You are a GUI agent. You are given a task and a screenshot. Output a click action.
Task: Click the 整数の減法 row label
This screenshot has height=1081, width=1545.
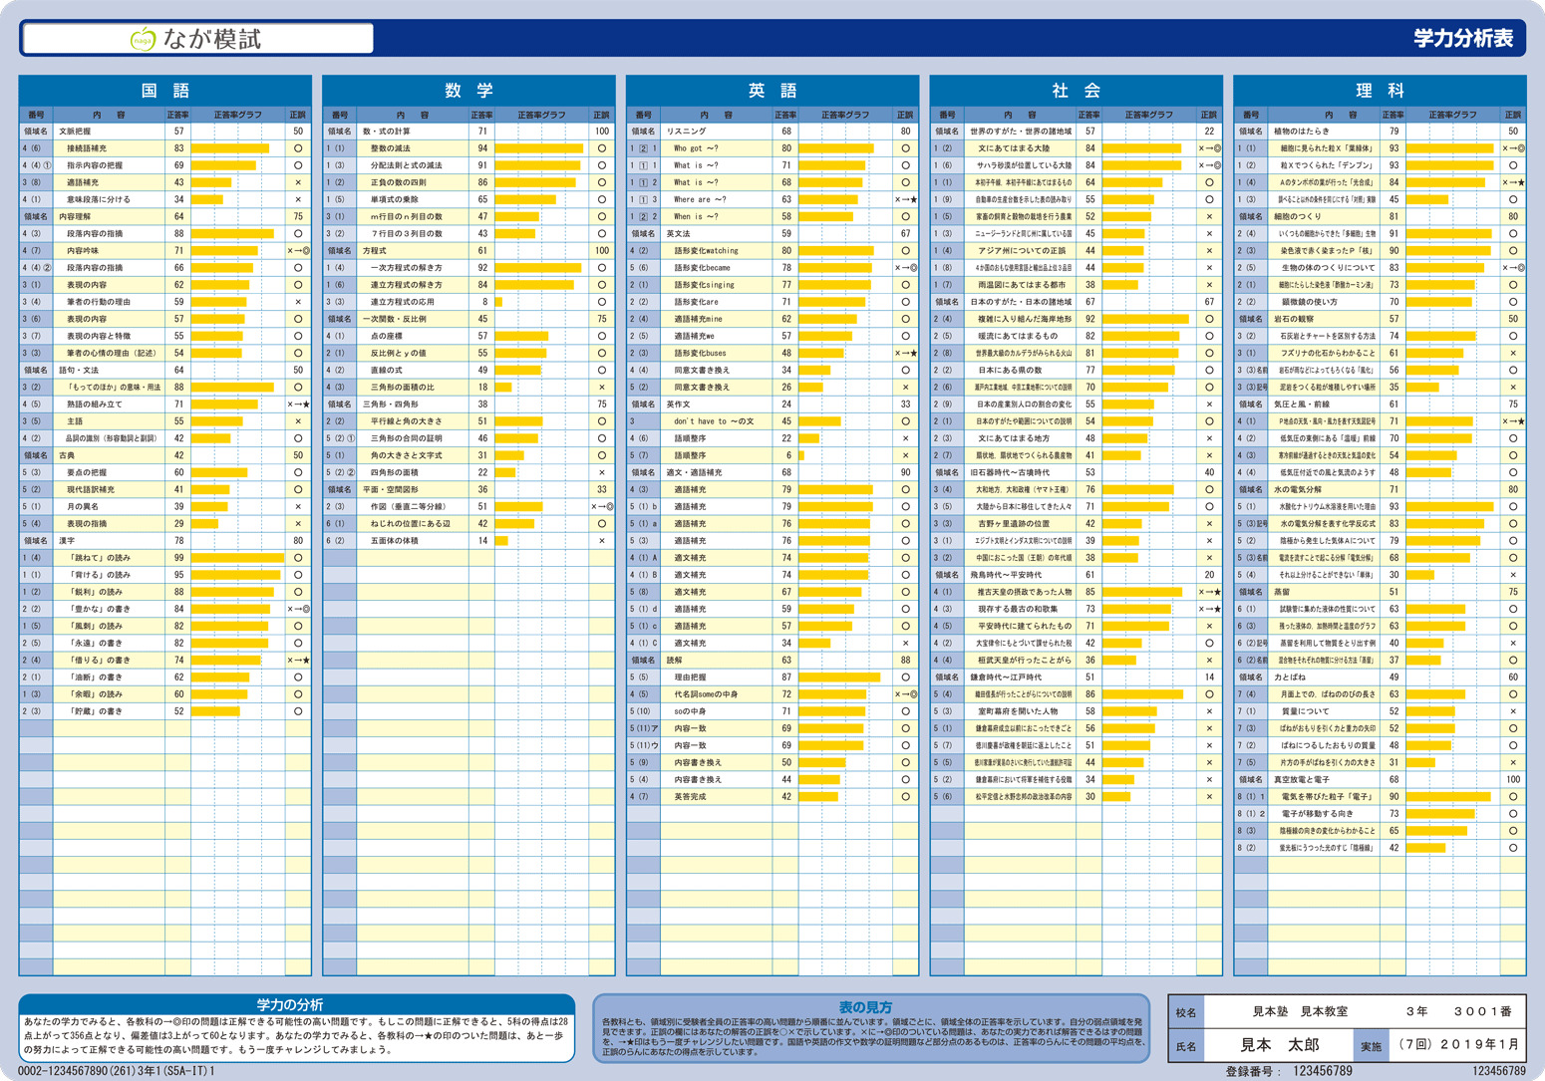tap(390, 148)
